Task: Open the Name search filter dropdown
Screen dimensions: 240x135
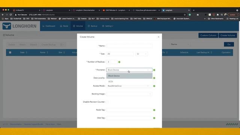Action: [x=180, y=44]
